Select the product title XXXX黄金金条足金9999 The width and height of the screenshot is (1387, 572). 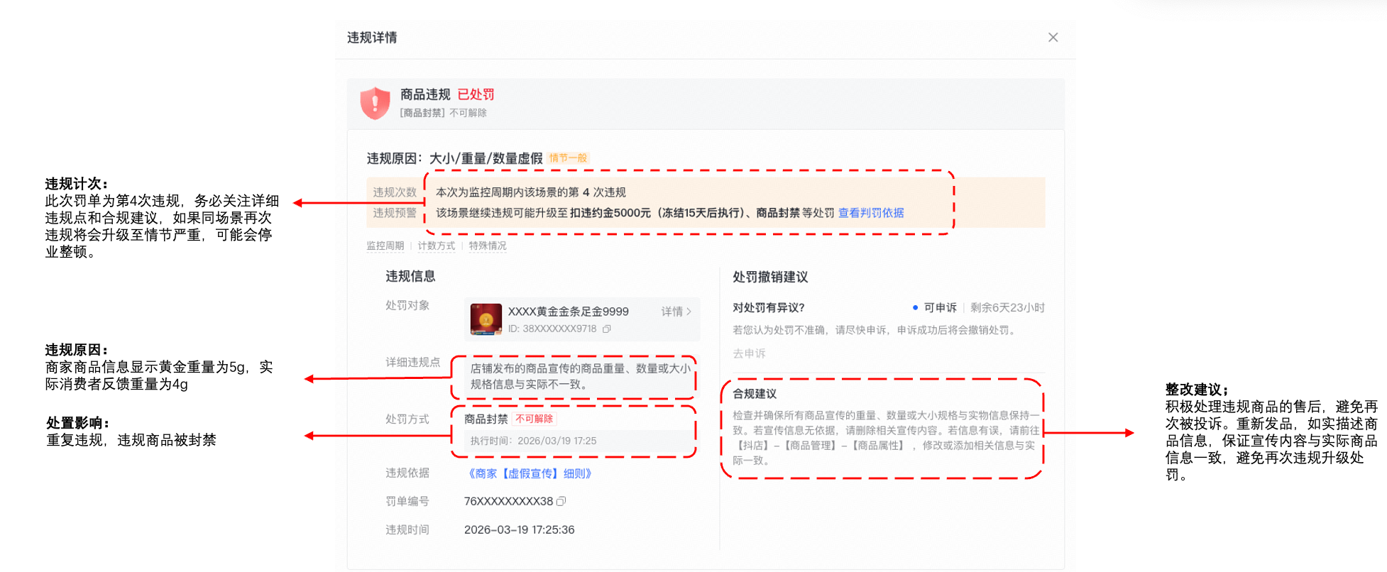coord(568,312)
